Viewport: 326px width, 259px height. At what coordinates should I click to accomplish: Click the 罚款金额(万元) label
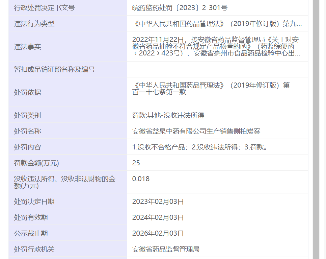pyautogui.click(x=36, y=163)
